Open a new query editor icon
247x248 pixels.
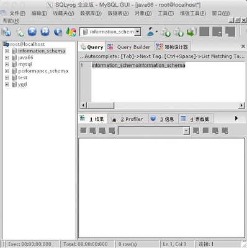point(20,32)
